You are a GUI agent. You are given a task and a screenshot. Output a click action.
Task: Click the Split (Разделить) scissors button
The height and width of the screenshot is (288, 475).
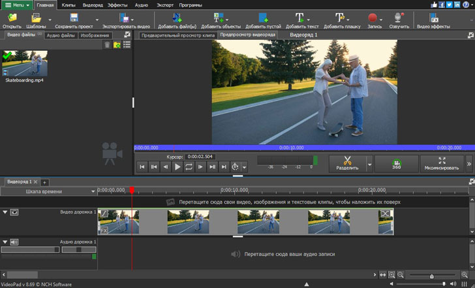347,163
